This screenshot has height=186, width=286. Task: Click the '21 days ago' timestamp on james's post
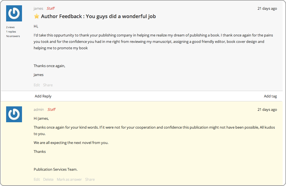[x=267, y=8]
